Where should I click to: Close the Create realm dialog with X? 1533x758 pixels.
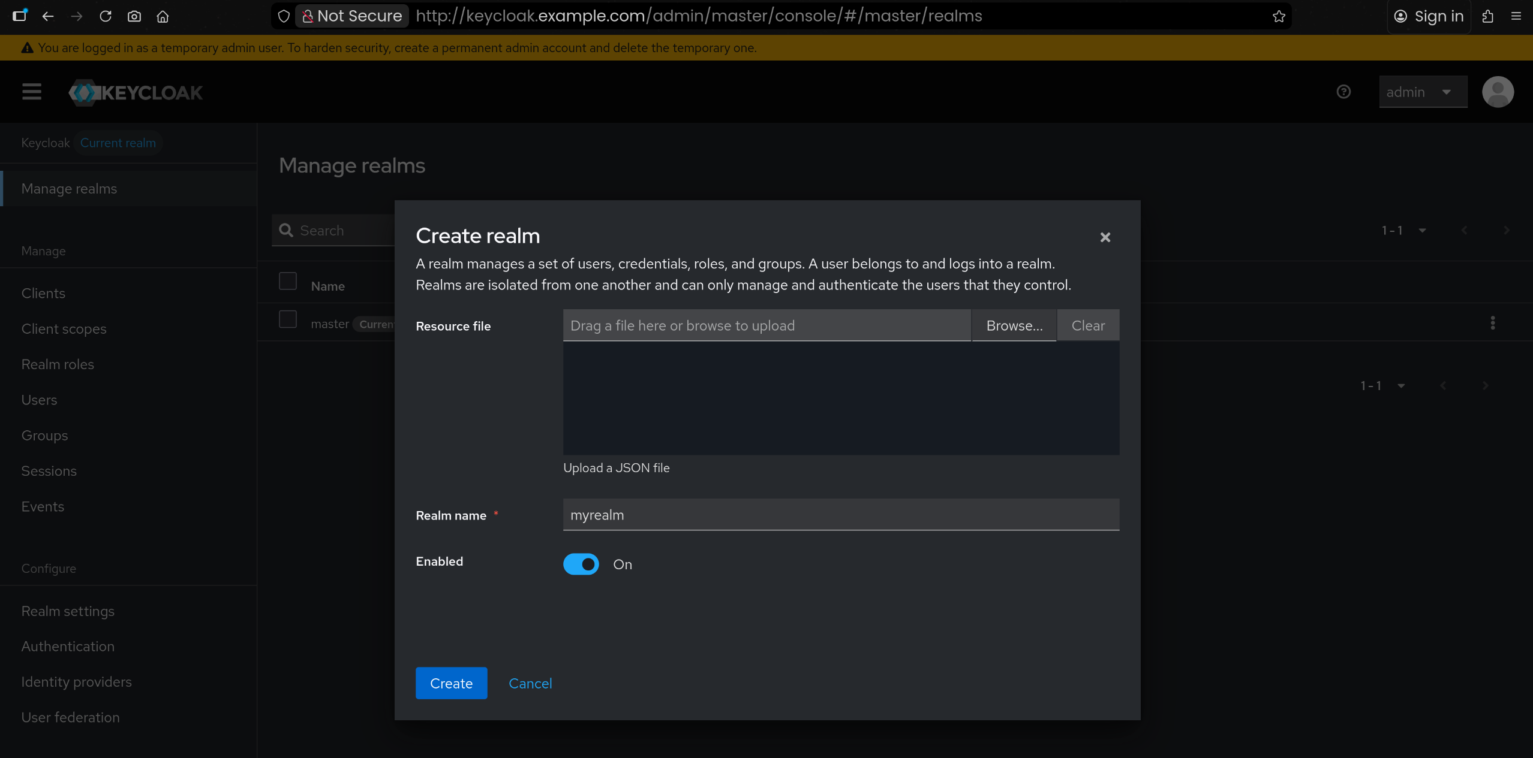tap(1105, 237)
